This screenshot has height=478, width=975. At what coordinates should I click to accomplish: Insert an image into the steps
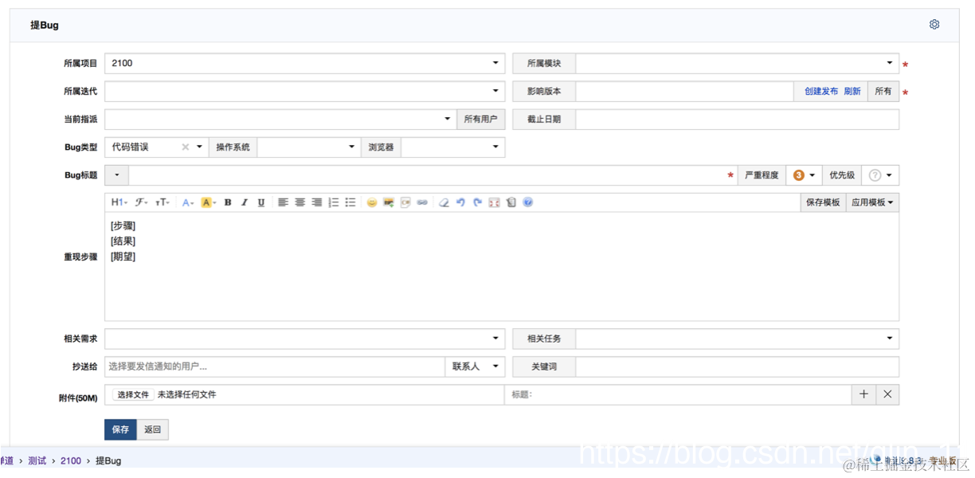pos(389,202)
